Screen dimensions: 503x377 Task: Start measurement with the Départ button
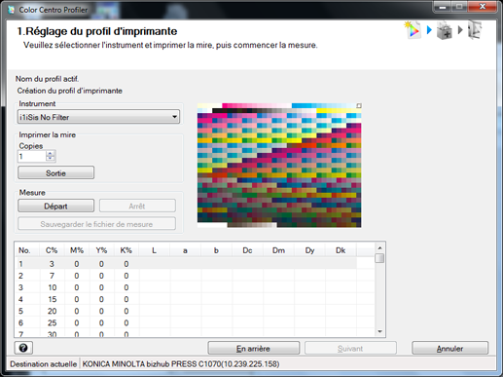(x=55, y=206)
